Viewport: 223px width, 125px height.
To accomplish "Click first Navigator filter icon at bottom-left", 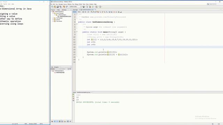I will point(52,122).
